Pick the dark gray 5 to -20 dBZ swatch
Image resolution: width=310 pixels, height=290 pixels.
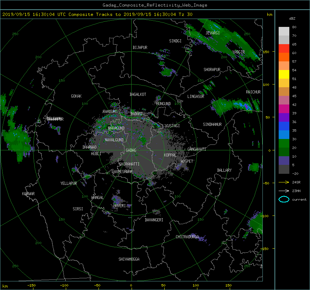pos(284,169)
